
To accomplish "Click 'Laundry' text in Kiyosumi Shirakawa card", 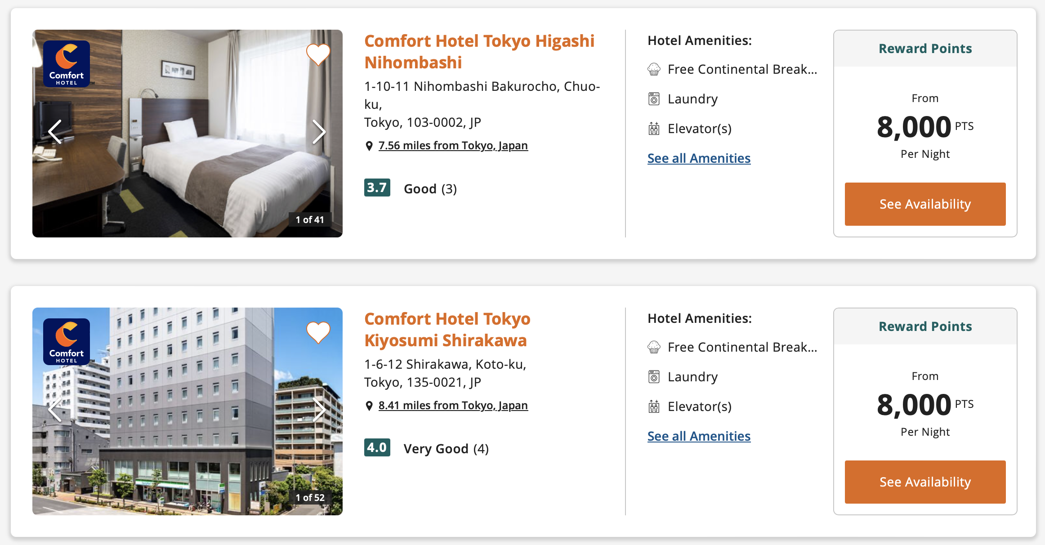I will tap(692, 377).
